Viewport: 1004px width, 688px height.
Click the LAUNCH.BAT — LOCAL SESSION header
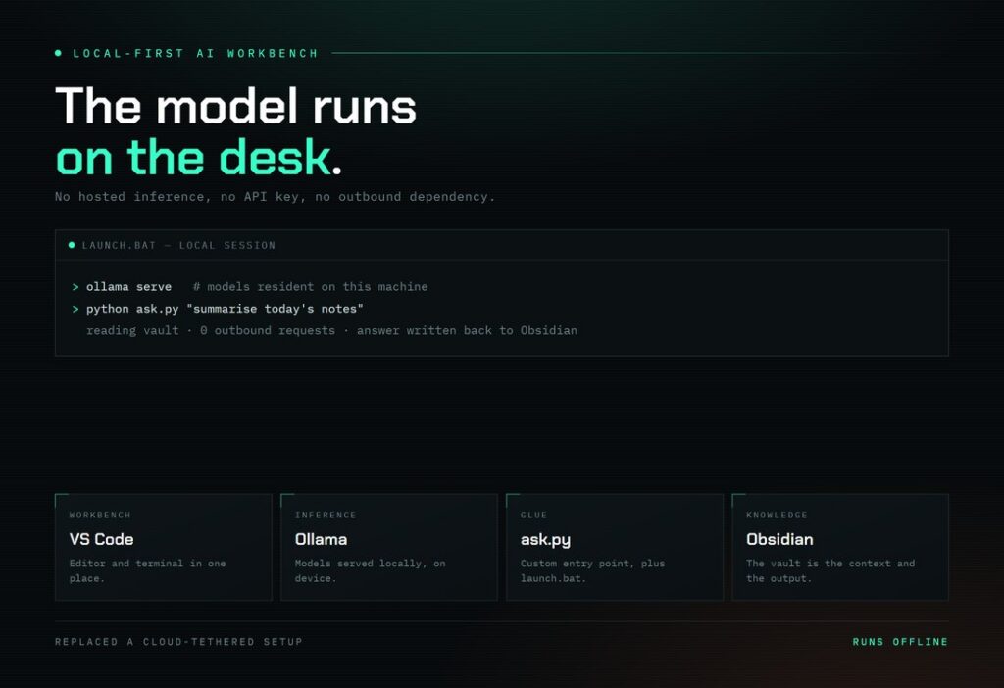point(178,245)
